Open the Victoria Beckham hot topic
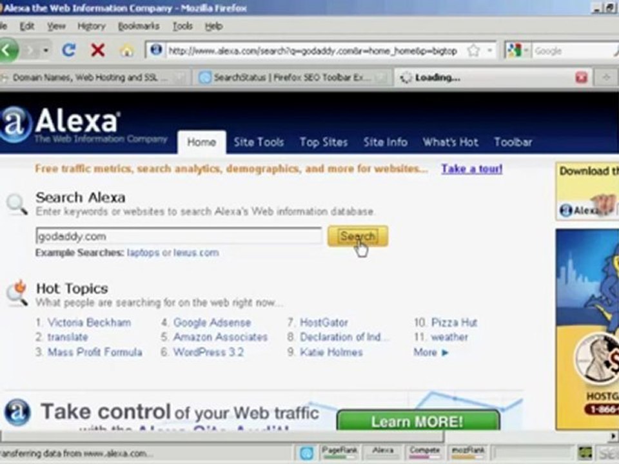This screenshot has height=464, width=619. 89,323
